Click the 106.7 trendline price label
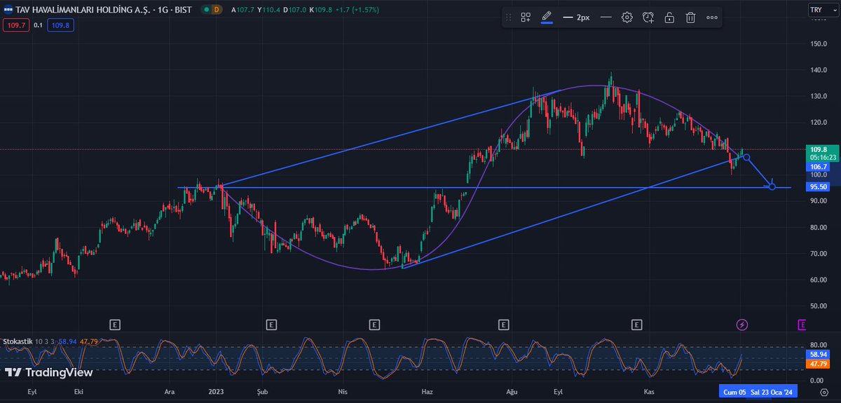This screenshot has width=841, height=403. click(819, 167)
